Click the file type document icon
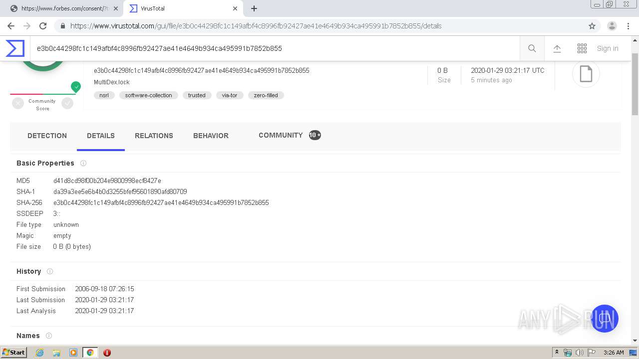 [586, 74]
